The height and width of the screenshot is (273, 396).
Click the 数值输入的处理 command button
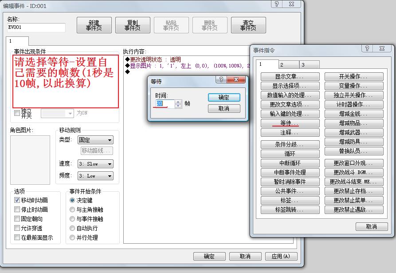tap(290, 95)
